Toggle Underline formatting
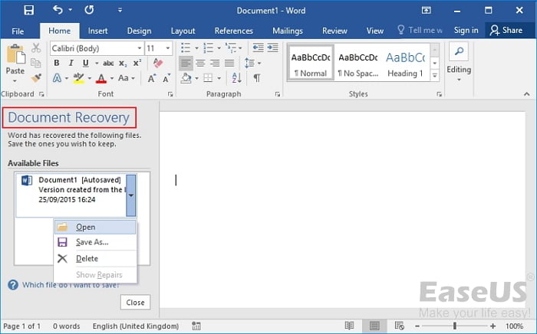Viewport: 537px width, 334px height. tap(85, 63)
